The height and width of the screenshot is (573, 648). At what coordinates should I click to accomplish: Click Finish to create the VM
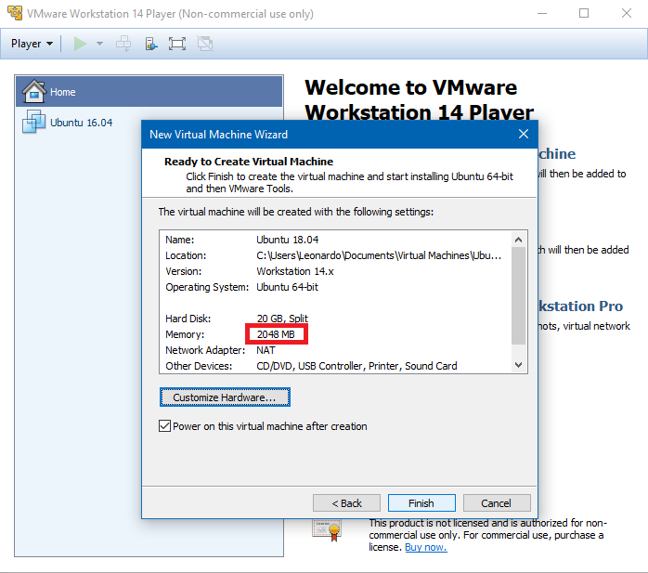coord(421,503)
